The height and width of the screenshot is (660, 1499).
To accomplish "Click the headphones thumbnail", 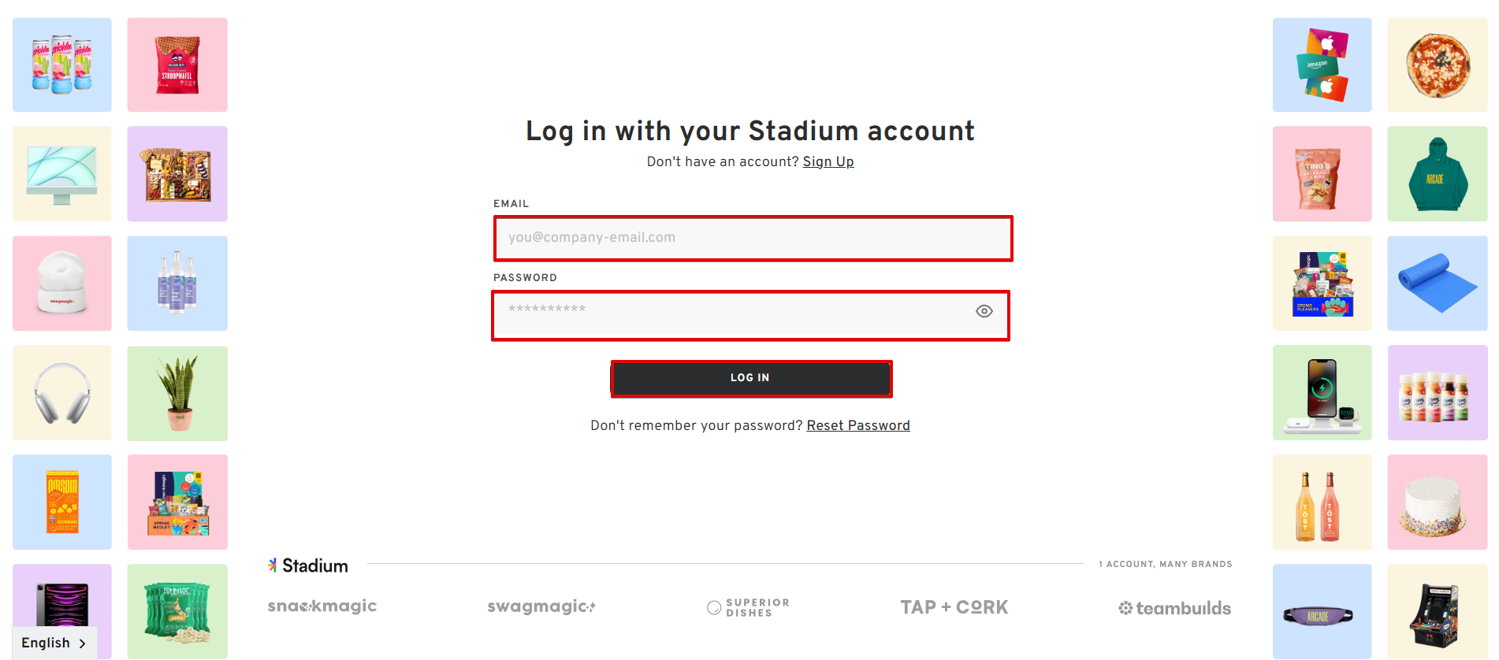I will (61, 392).
